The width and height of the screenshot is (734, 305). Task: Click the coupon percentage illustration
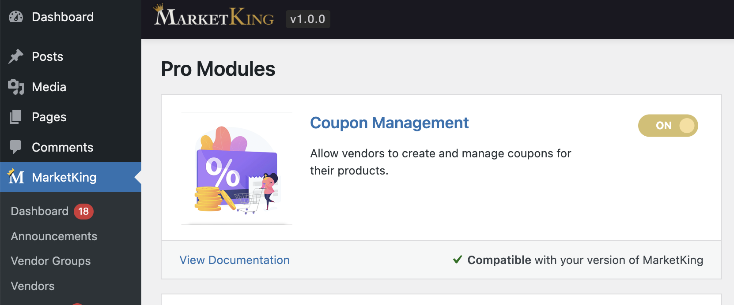[236, 172]
